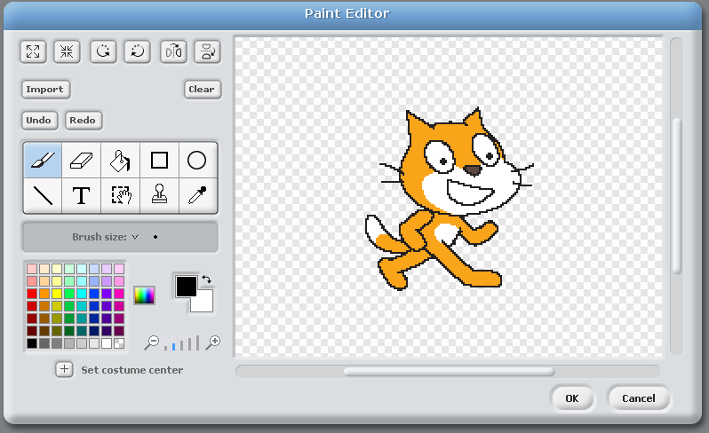This screenshot has height=433, width=709.
Task: Activate the Text tool
Action: 81,195
